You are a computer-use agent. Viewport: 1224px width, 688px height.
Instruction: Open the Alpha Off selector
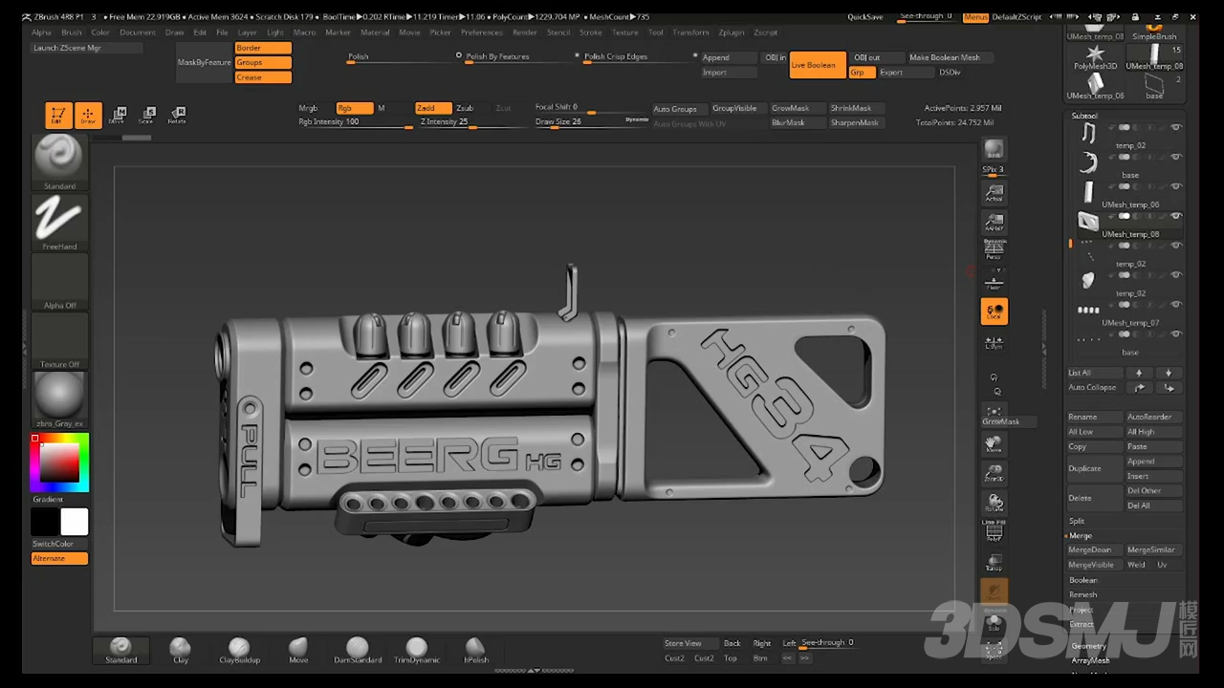tap(59, 282)
